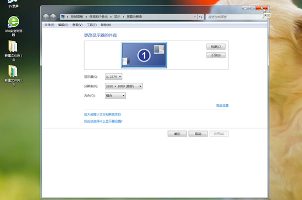This screenshot has width=302, height=200.
Task: Expand the address bar history dropdown arrow
Action: (195, 17)
